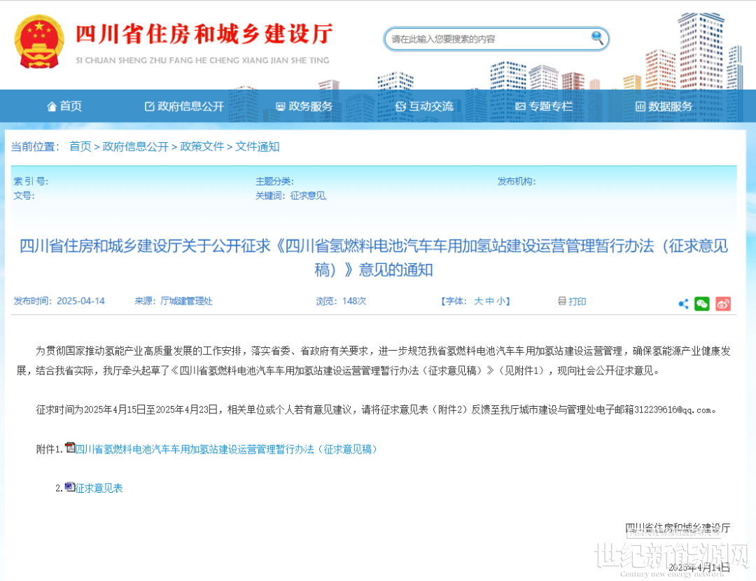Click the article headline title
This screenshot has height=581, width=756.
point(374,258)
